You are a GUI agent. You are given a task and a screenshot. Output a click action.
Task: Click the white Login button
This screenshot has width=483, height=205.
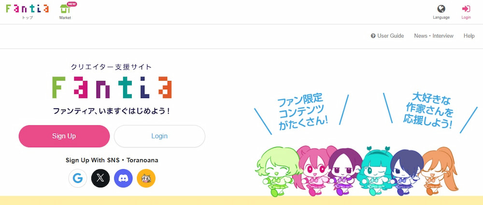[x=159, y=136]
